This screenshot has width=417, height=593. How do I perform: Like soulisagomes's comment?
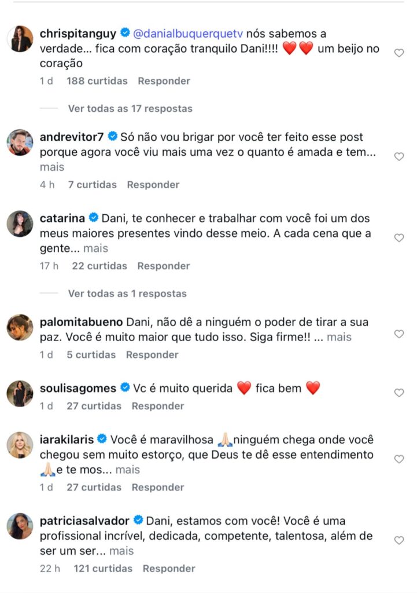click(398, 393)
